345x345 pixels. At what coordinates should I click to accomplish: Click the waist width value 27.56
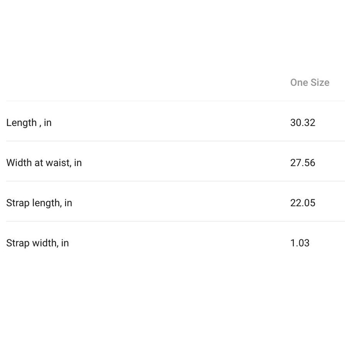(x=303, y=163)
